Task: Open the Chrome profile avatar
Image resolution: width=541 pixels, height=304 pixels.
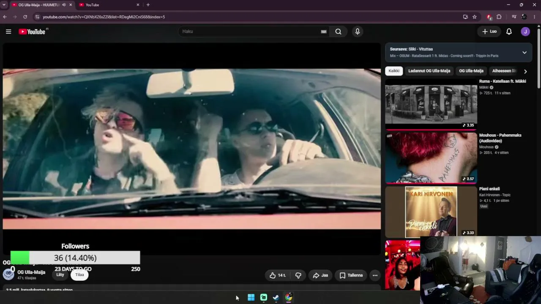Action: (x=524, y=17)
